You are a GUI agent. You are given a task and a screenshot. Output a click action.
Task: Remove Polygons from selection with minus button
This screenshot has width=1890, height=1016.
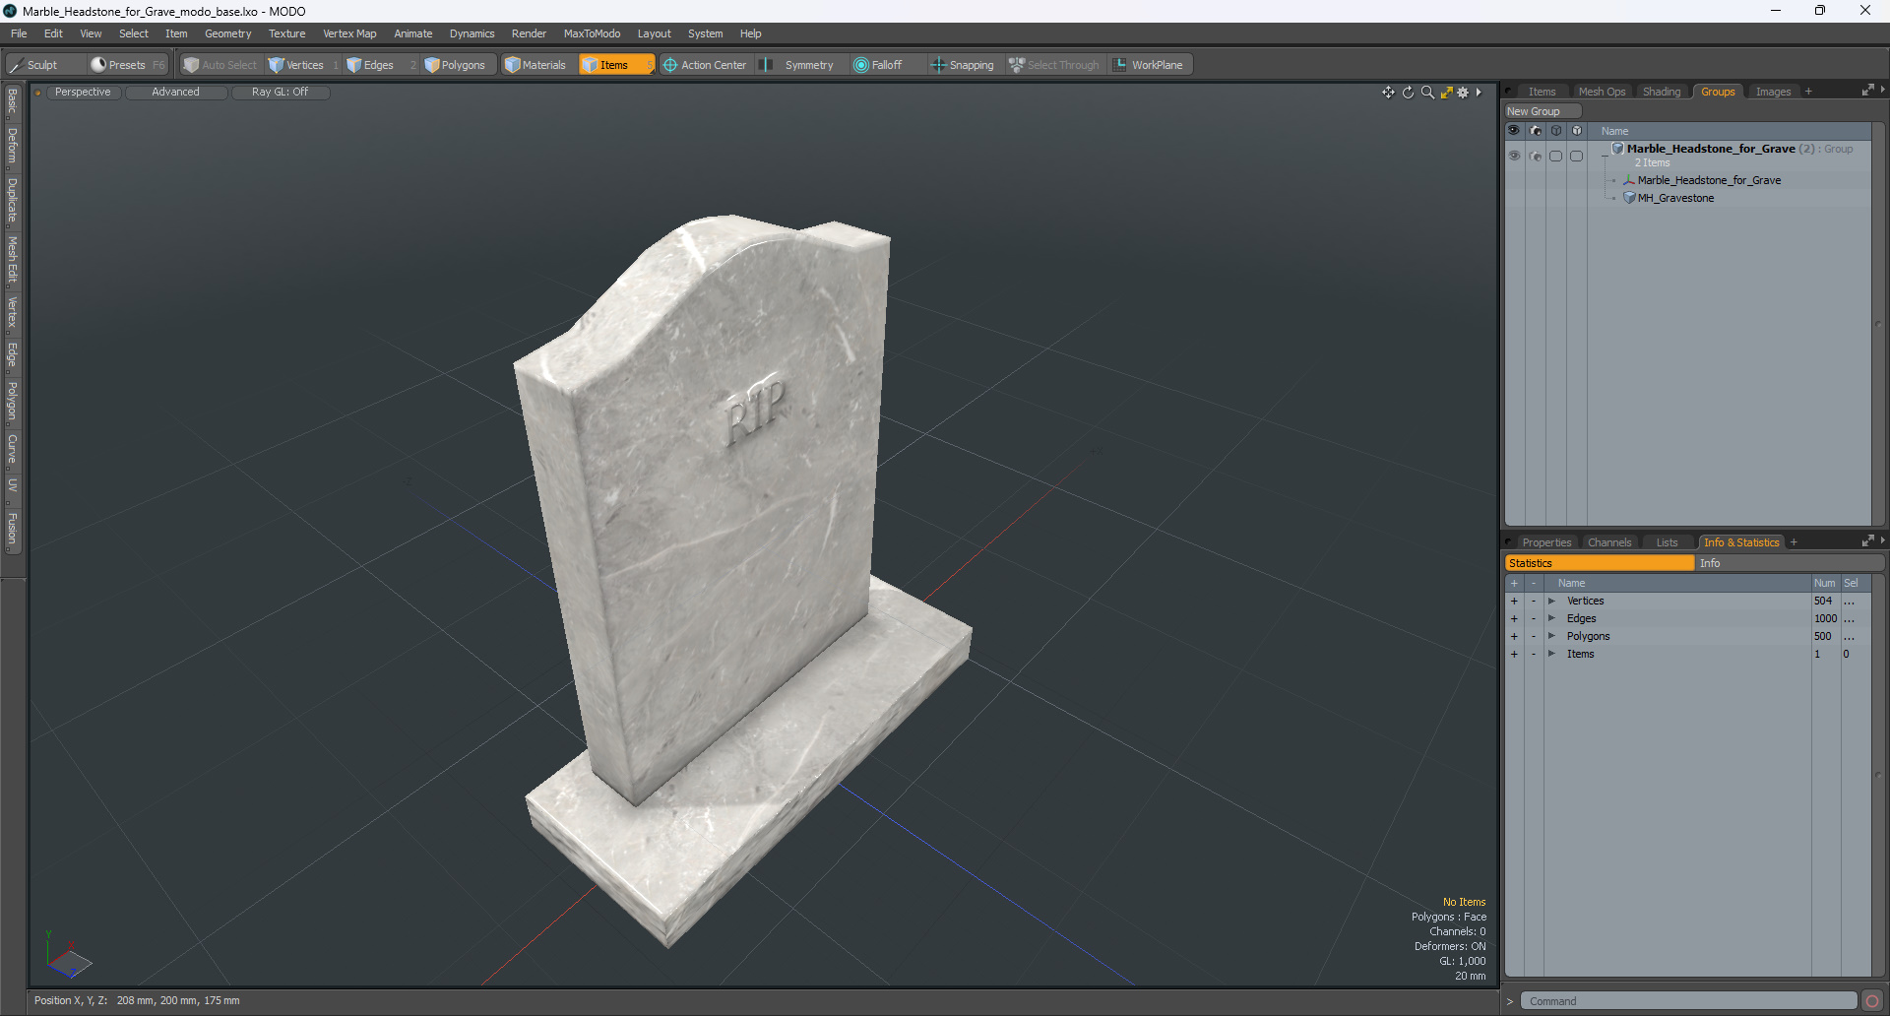1534,637
